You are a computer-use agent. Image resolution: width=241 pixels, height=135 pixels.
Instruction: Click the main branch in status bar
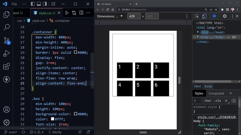(x=11, y=132)
